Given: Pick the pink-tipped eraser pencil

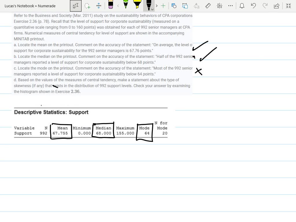Looking at the screenshot, I should coord(111,5).
